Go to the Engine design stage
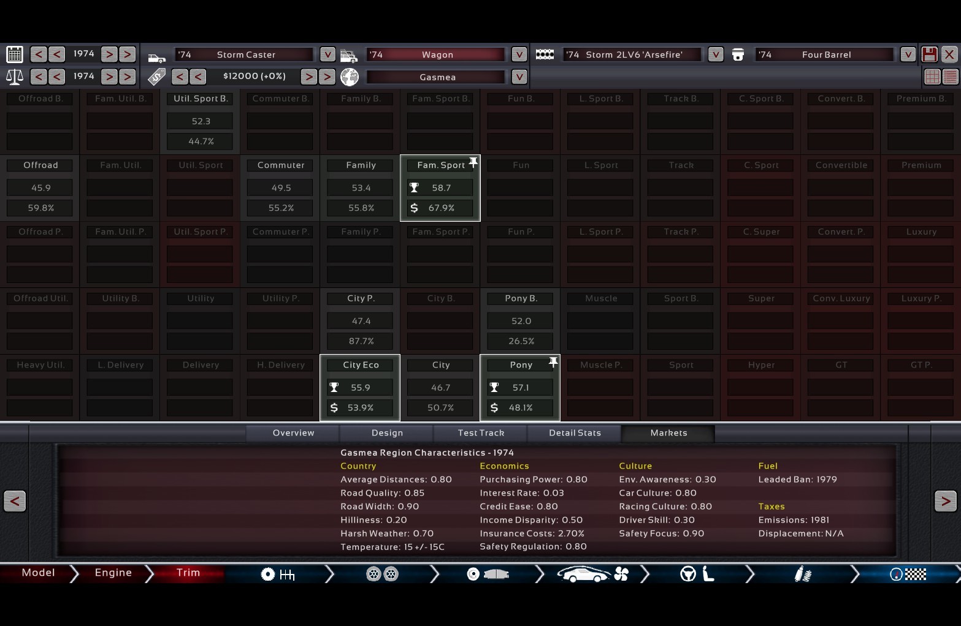 pos(113,573)
